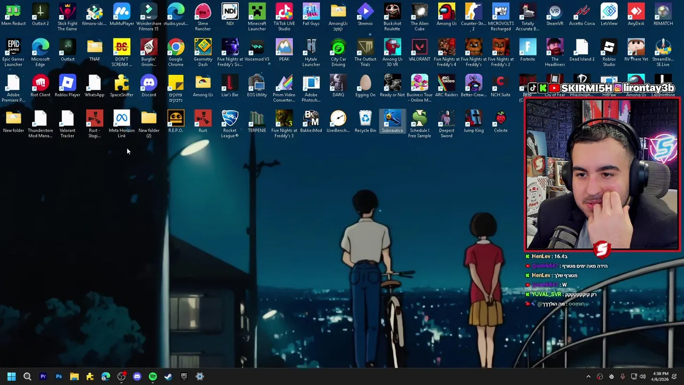Open the Windows Start menu

(x=12, y=376)
